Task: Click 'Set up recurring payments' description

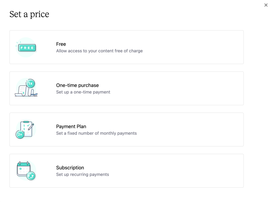Action: pyautogui.click(x=83, y=175)
